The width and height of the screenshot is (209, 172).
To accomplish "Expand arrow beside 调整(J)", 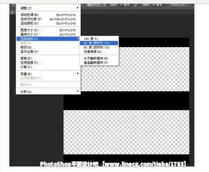I will coord(78,8).
